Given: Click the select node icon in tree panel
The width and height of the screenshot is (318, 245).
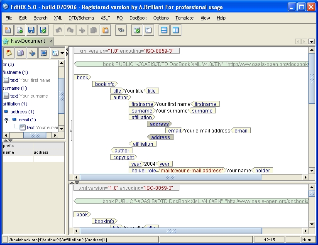Looking at the screenshot, I should click(x=44, y=53).
